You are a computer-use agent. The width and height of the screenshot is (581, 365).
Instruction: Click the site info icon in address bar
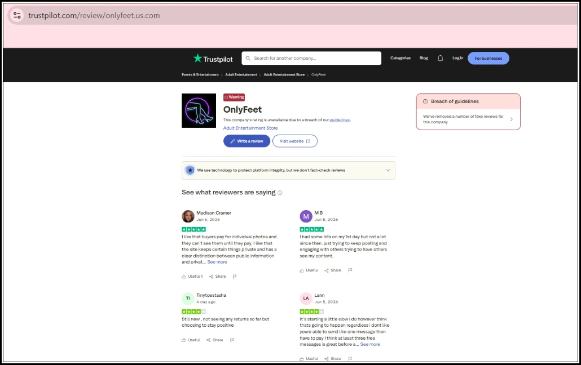click(17, 16)
